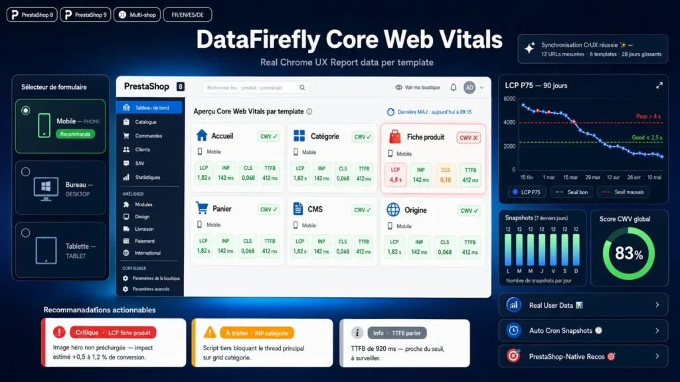Open the Commandes menu item
Screen dimensions: 680x382
point(149,136)
